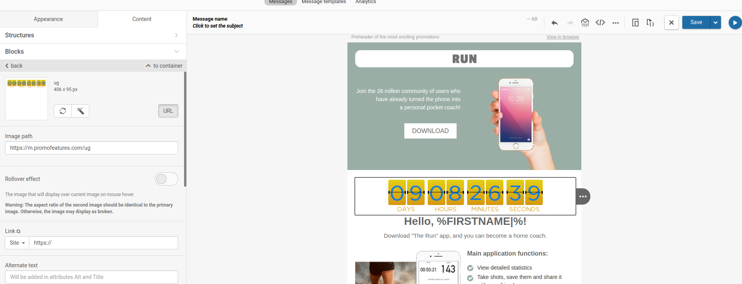This screenshot has width=742, height=284.
Task: Go back from the image settings
Action: click(x=14, y=66)
